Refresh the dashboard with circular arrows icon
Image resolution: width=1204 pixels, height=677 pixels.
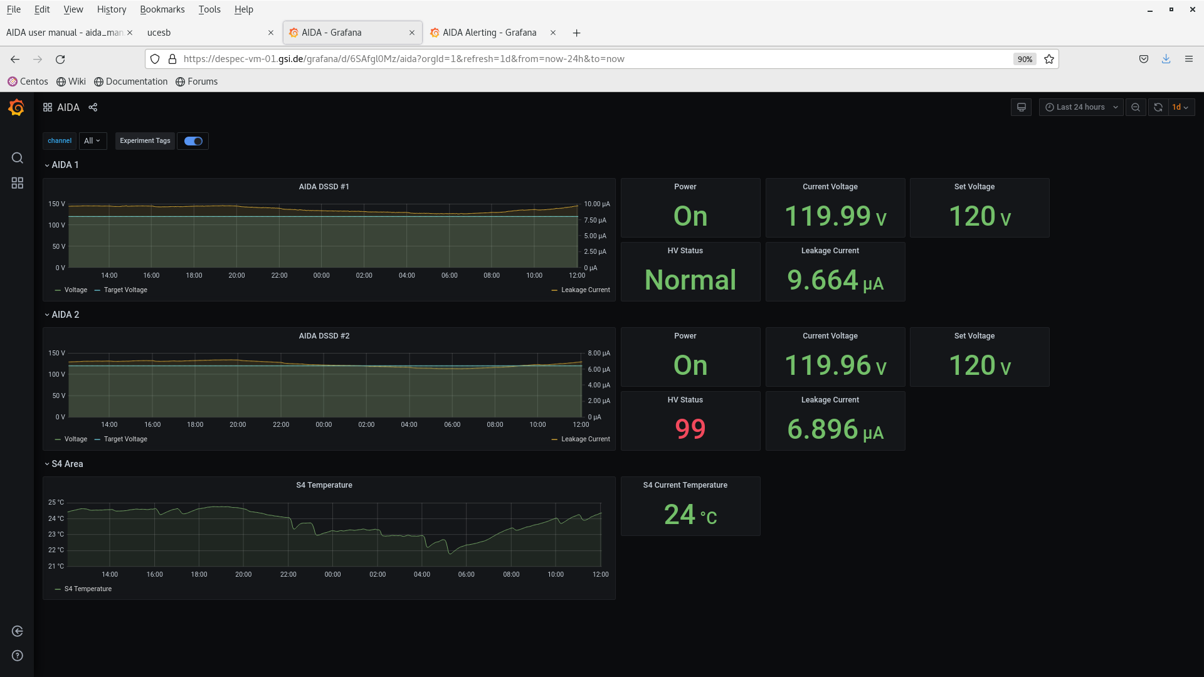[x=1158, y=107]
